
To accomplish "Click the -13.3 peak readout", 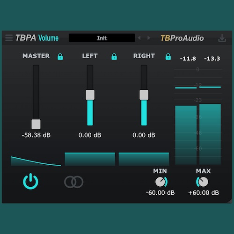I will [x=212, y=58].
